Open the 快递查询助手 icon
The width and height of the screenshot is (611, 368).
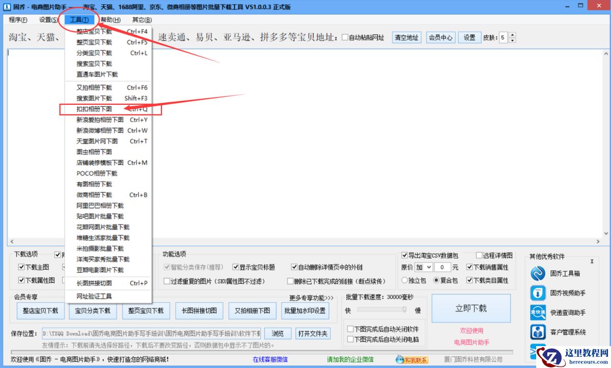[538, 313]
